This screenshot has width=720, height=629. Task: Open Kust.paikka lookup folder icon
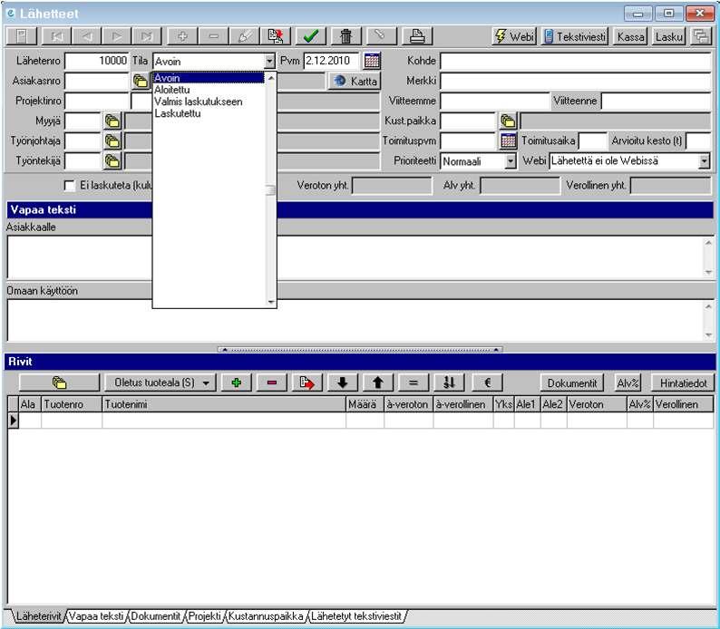point(508,121)
